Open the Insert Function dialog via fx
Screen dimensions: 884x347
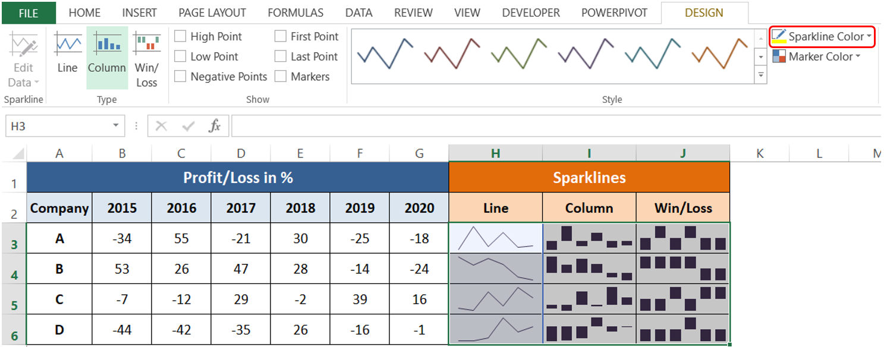tap(215, 125)
